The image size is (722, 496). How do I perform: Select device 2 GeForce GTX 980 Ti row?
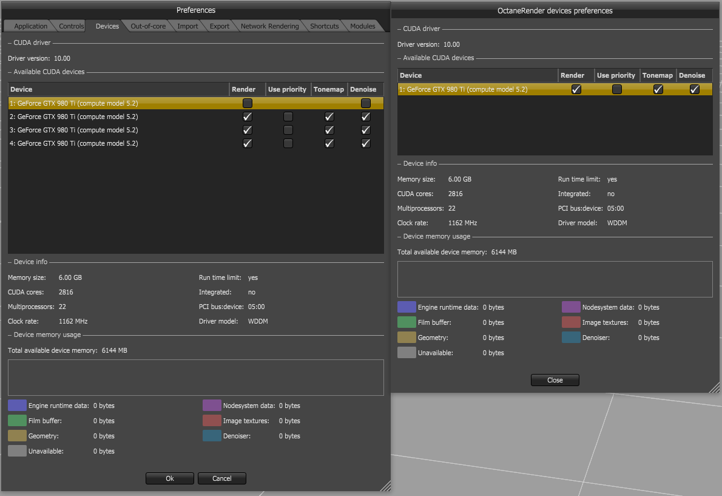[x=196, y=117]
